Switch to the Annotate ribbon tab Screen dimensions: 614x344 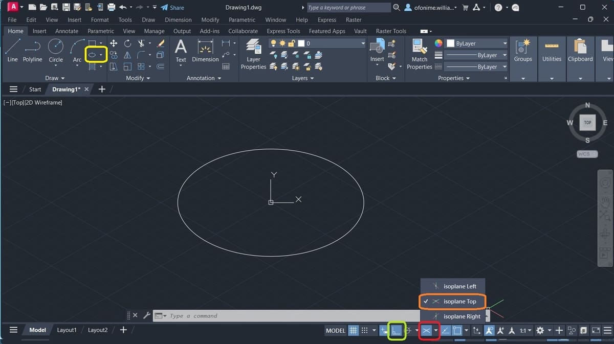tap(67, 31)
